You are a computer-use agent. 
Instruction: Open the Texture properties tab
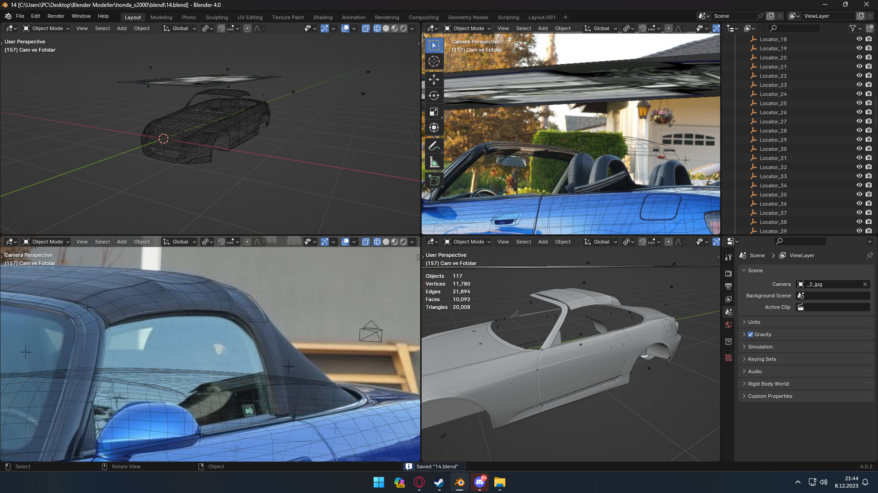click(x=728, y=358)
